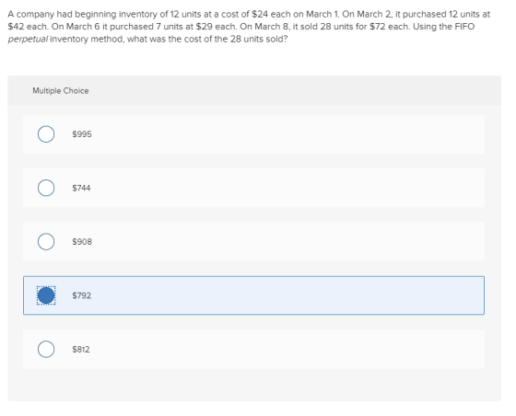Mark the $908 radio option
The image size is (516, 416).
click(46, 242)
